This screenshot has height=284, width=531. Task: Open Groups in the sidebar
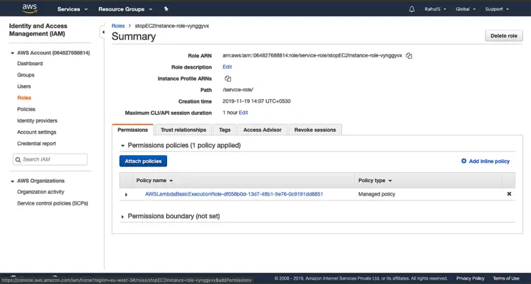click(25, 75)
